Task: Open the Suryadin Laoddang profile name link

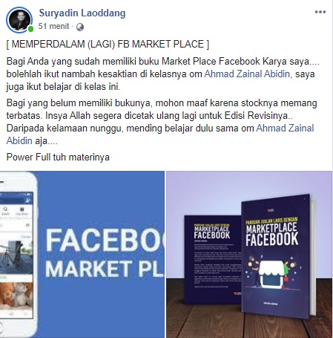Action: (82, 13)
